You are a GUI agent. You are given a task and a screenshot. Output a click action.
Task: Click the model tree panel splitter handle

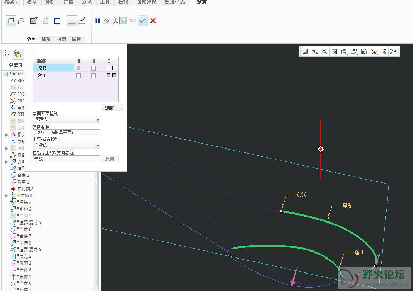[95, 181]
